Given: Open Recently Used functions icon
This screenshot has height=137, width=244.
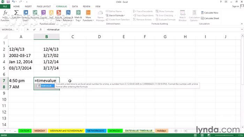Looking at the screenshot, I should click(26, 13).
